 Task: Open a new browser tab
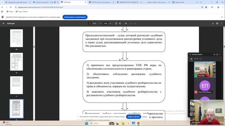coord(201,2)
